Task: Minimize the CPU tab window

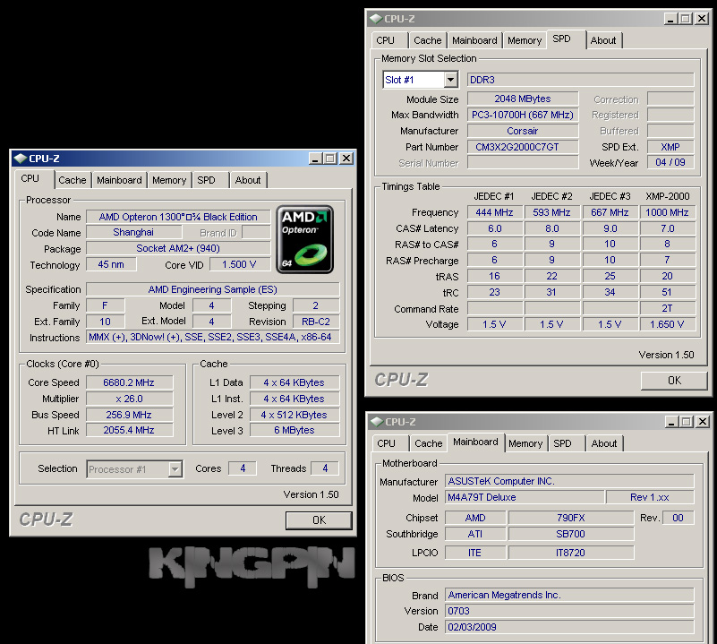Action: coord(315,159)
